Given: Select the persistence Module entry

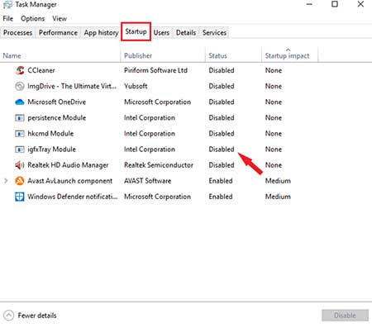Looking at the screenshot, I should [57, 118].
